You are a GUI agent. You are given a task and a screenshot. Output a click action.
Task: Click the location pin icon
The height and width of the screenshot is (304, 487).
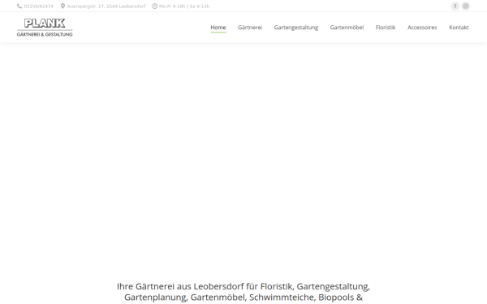[62, 6]
